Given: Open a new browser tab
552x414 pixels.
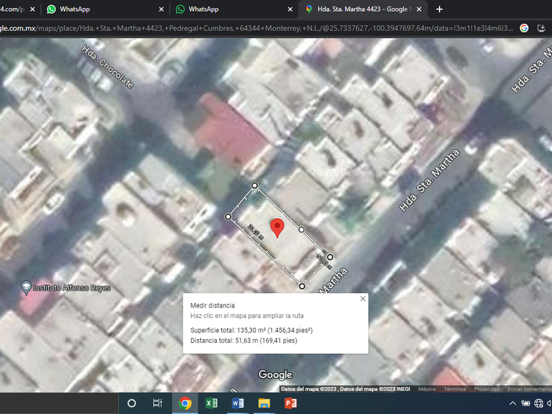Looking at the screenshot, I should 440,9.
